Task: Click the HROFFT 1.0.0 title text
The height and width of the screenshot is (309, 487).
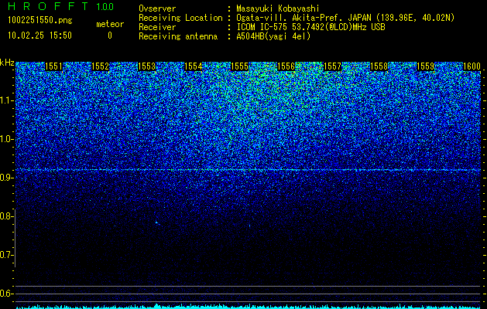Action: pos(61,6)
